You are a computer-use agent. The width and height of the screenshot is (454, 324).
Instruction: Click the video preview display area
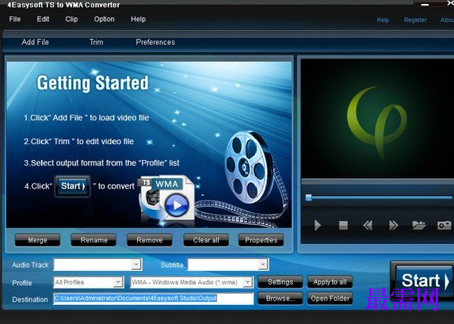pos(377,119)
